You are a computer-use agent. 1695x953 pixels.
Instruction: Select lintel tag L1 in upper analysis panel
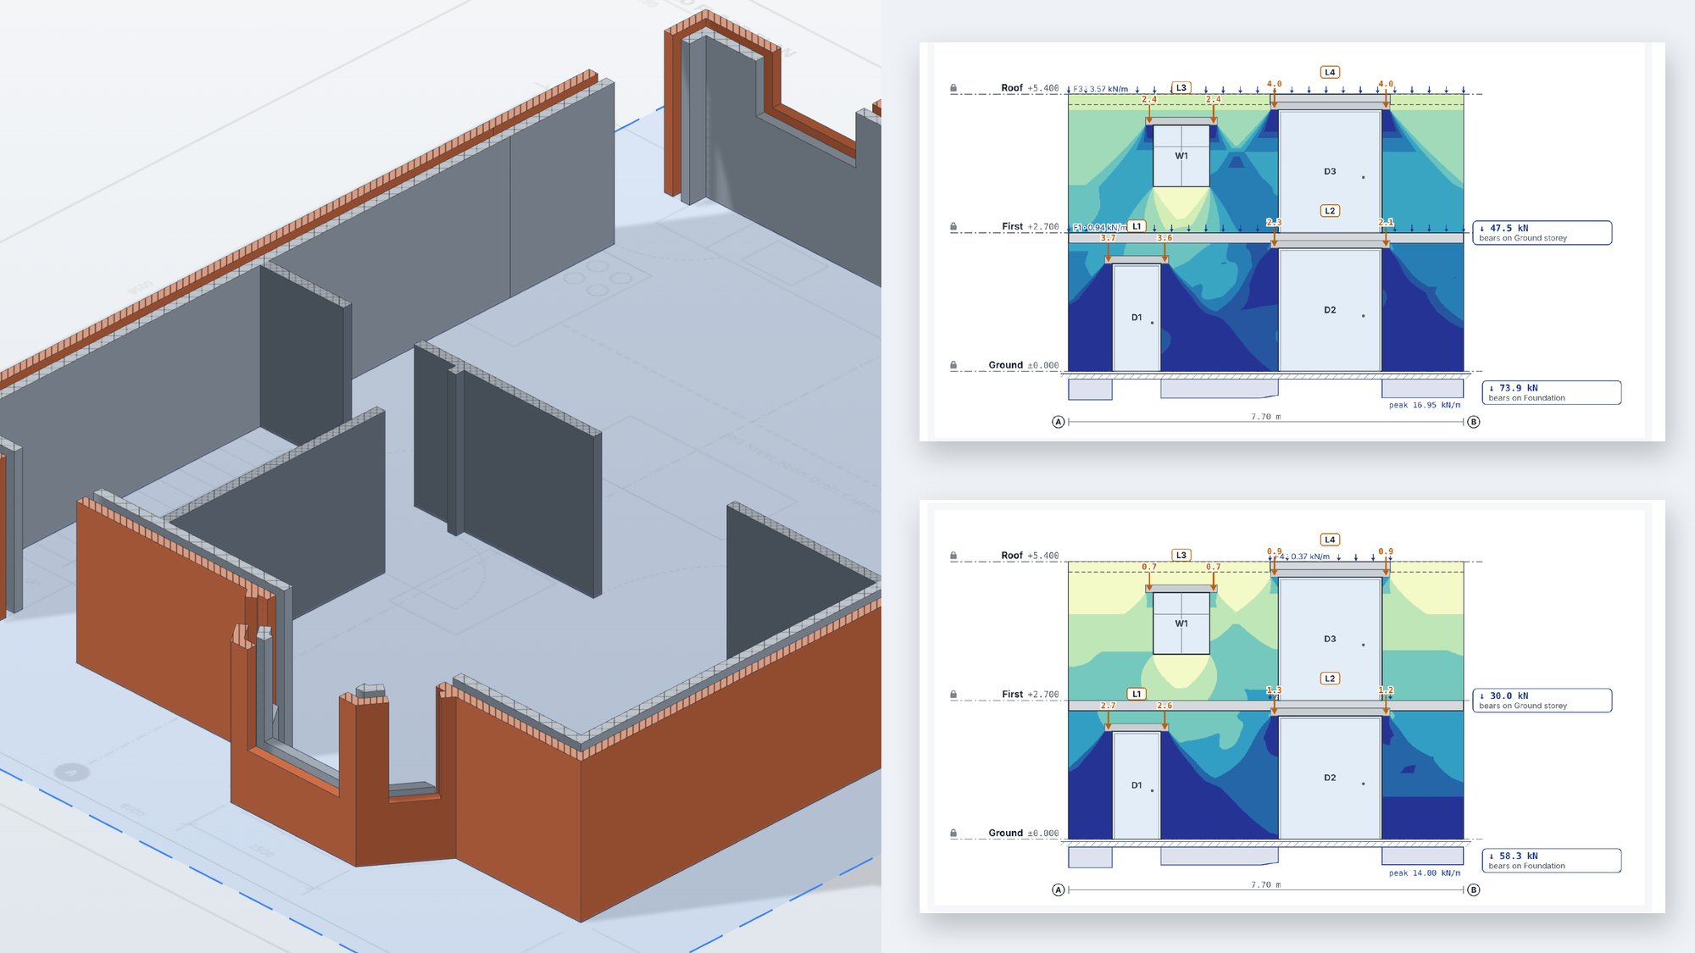coord(1136,226)
